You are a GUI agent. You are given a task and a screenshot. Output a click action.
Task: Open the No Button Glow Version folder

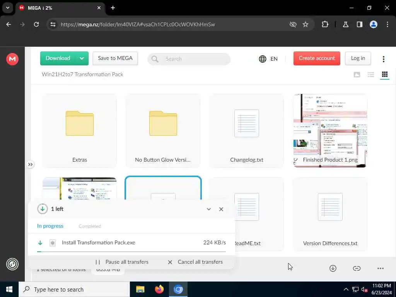tap(163, 131)
